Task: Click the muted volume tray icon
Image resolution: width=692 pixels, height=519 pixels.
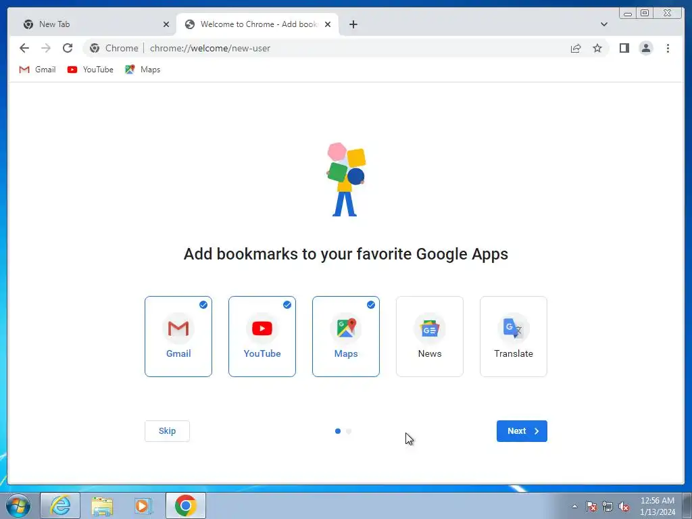Action: pos(624,506)
